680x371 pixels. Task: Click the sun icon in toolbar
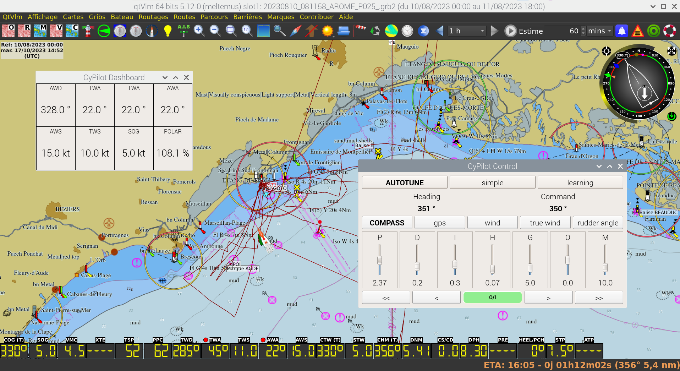point(327,31)
